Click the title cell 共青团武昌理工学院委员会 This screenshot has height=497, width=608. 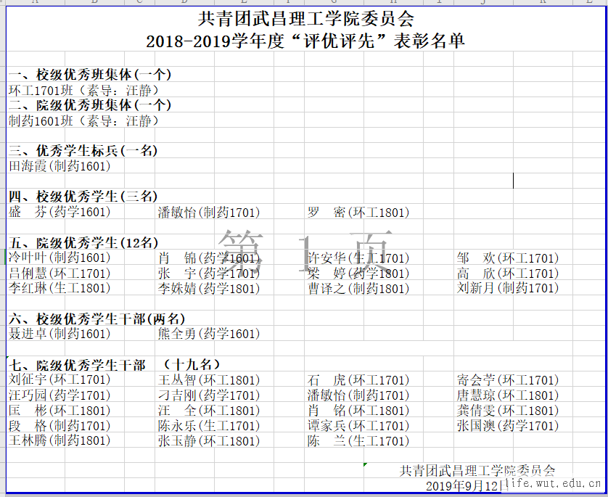tap(305, 19)
